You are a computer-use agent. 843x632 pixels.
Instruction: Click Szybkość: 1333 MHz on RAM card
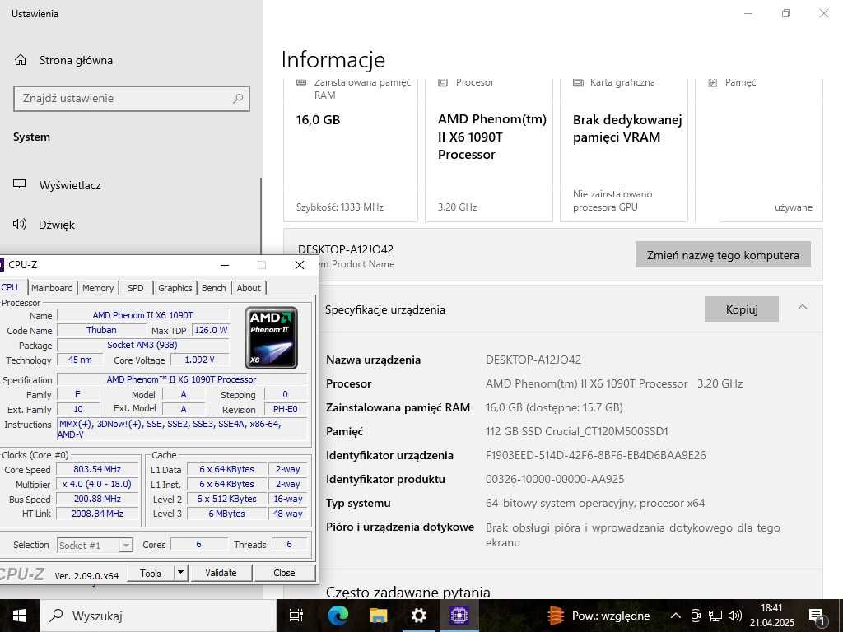pyautogui.click(x=340, y=207)
